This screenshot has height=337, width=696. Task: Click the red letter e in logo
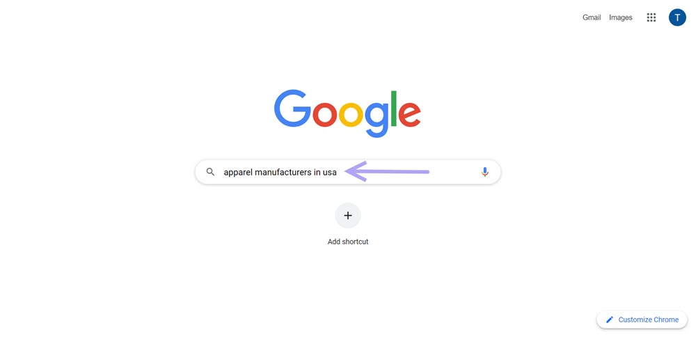pos(409,113)
